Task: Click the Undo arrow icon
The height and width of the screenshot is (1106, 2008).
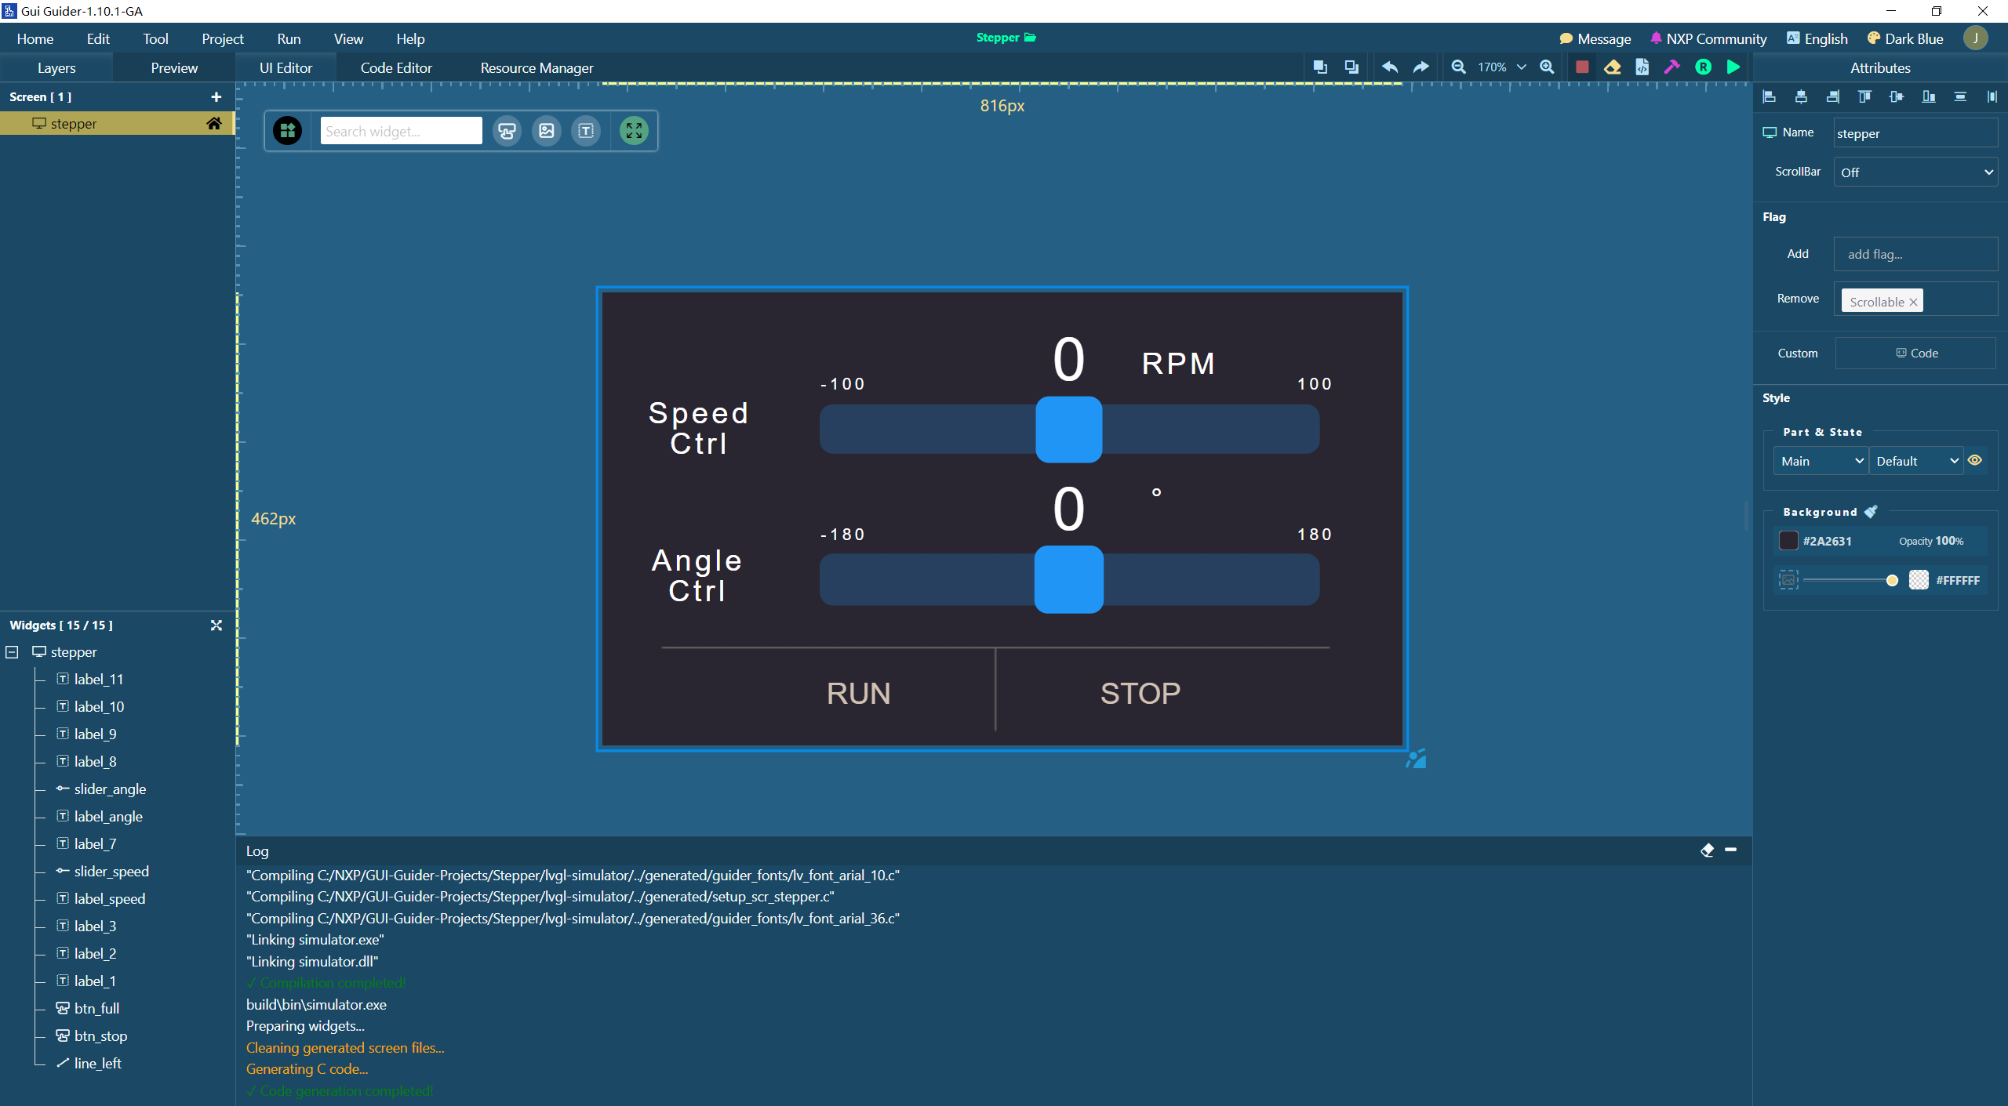Action: pyautogui.click(x=1390, y=67)
